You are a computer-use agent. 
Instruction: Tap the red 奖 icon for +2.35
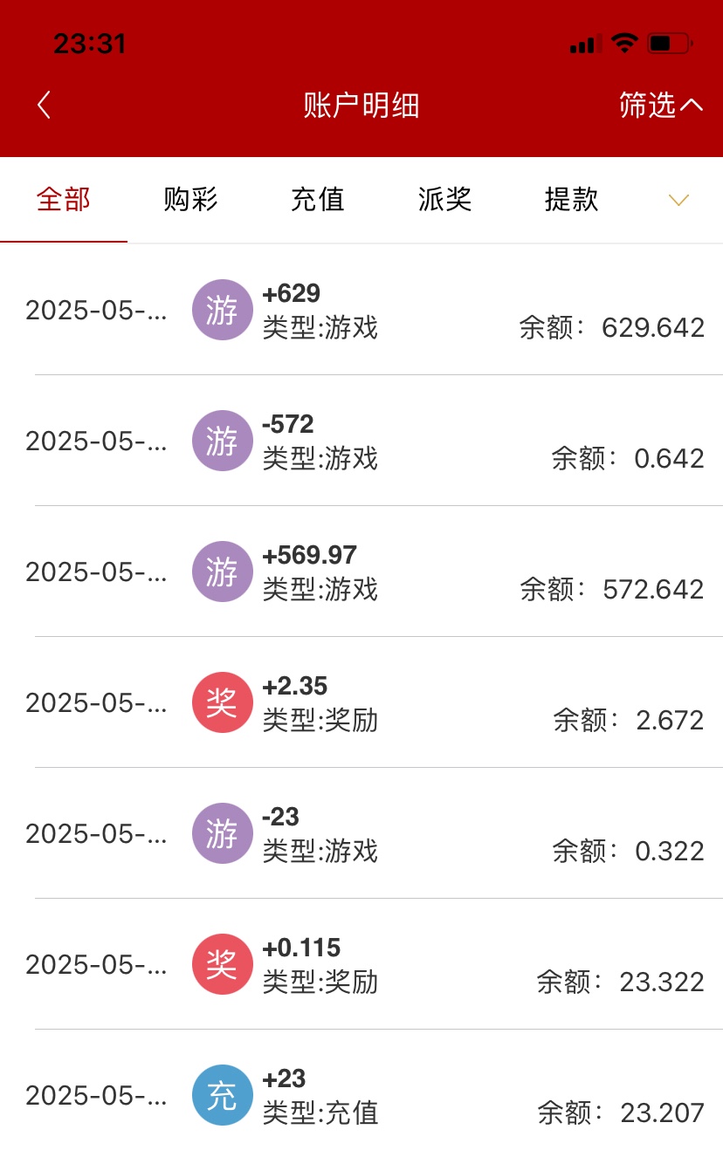click(222, 702)
